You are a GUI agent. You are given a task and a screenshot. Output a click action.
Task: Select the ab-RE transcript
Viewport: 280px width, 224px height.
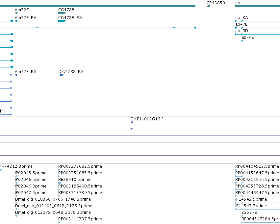(x=247, y=37)
